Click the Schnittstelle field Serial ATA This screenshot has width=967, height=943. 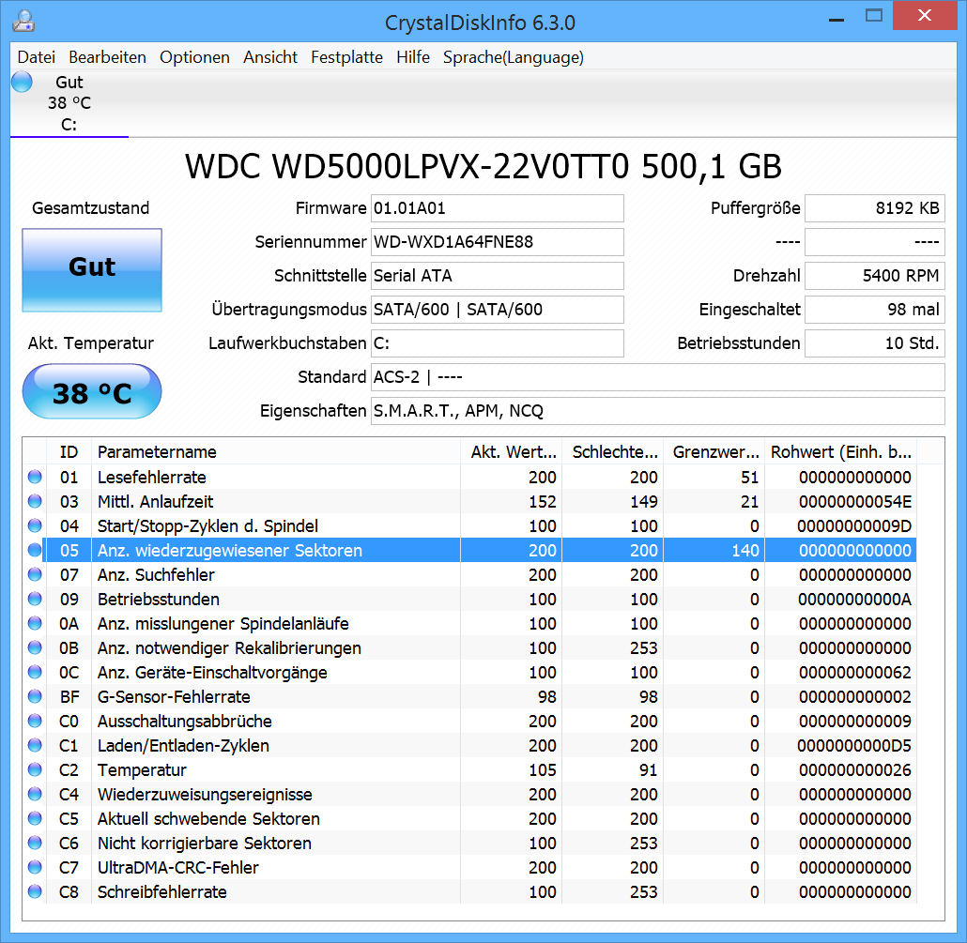pyautogui.click(x=497, y=276)
